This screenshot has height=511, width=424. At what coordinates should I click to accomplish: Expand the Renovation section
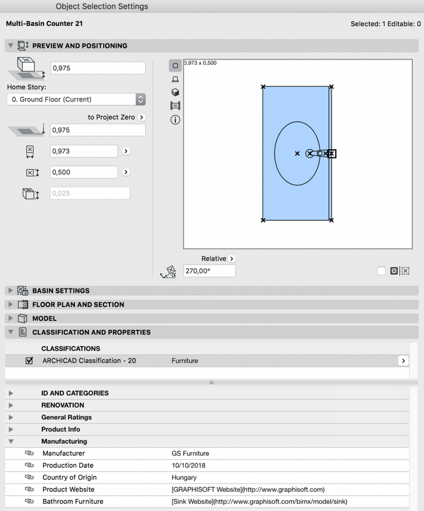click(x=11, y=405)
